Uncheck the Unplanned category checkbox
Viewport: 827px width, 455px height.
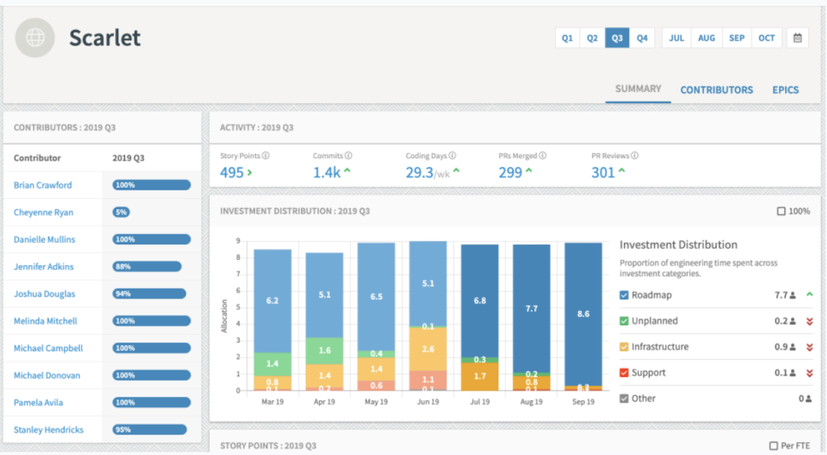click(x=625, y=320)
